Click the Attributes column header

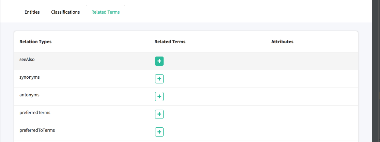(282, 42)
